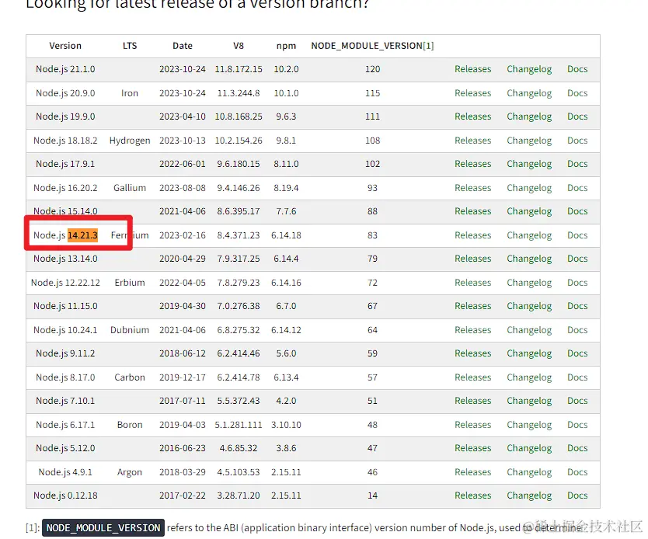This screenshot has width=648, height=539.
Task: Click the Gallium LTS codename
Action: pyautogui.click(x=130, y=188)
